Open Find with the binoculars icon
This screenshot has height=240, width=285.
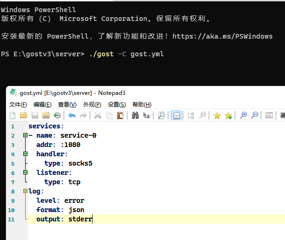click(x=135, y=115)
